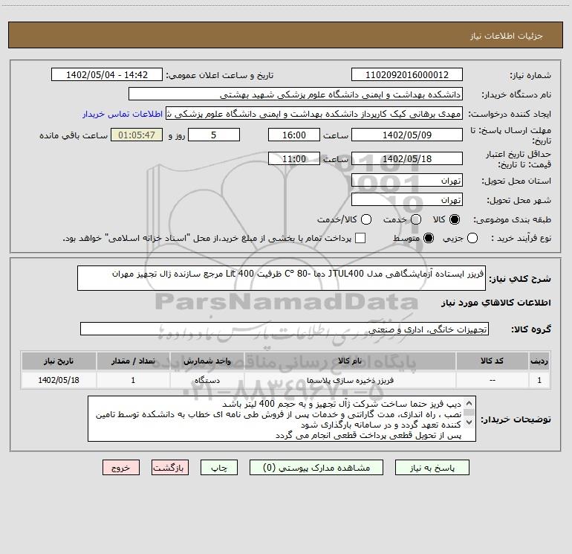Click the شرح کلی نیاز text area

(282, 278)
